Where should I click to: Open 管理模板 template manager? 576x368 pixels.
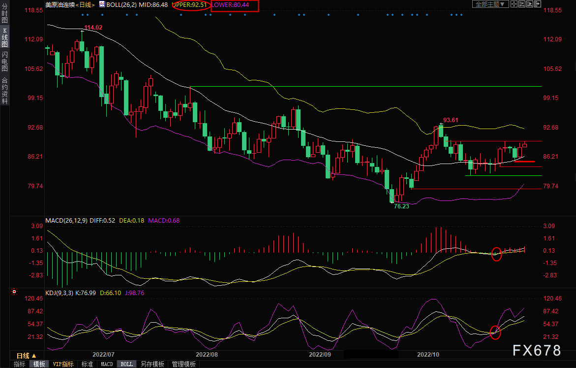pyautogui.click(x=183, y=364)
